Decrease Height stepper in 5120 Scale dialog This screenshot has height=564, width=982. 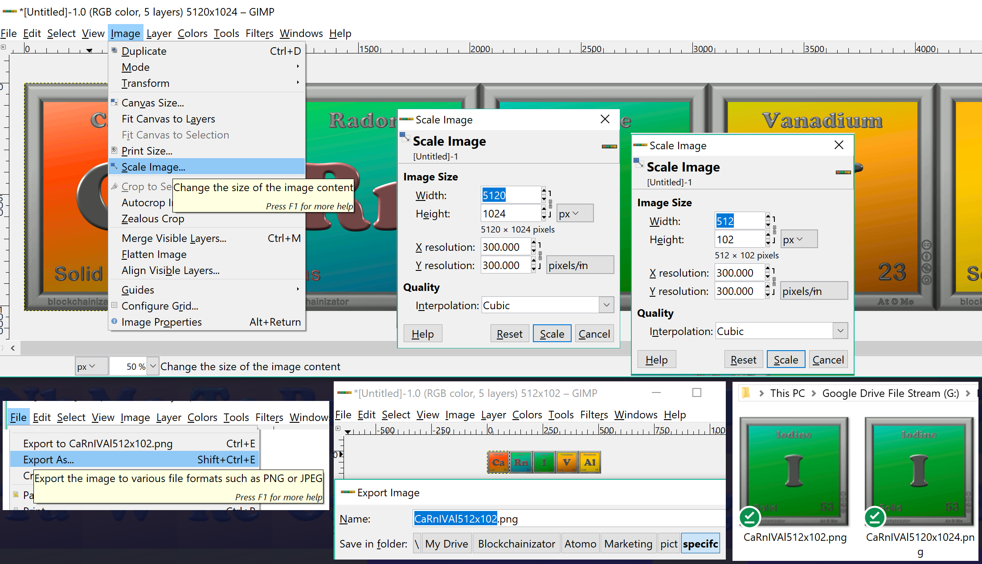point(544,217)
